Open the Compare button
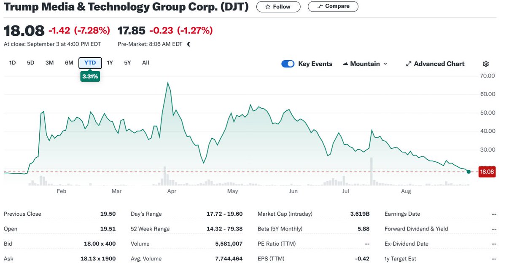Viewport: 506px width, 268px height. (x=333, y=6)
